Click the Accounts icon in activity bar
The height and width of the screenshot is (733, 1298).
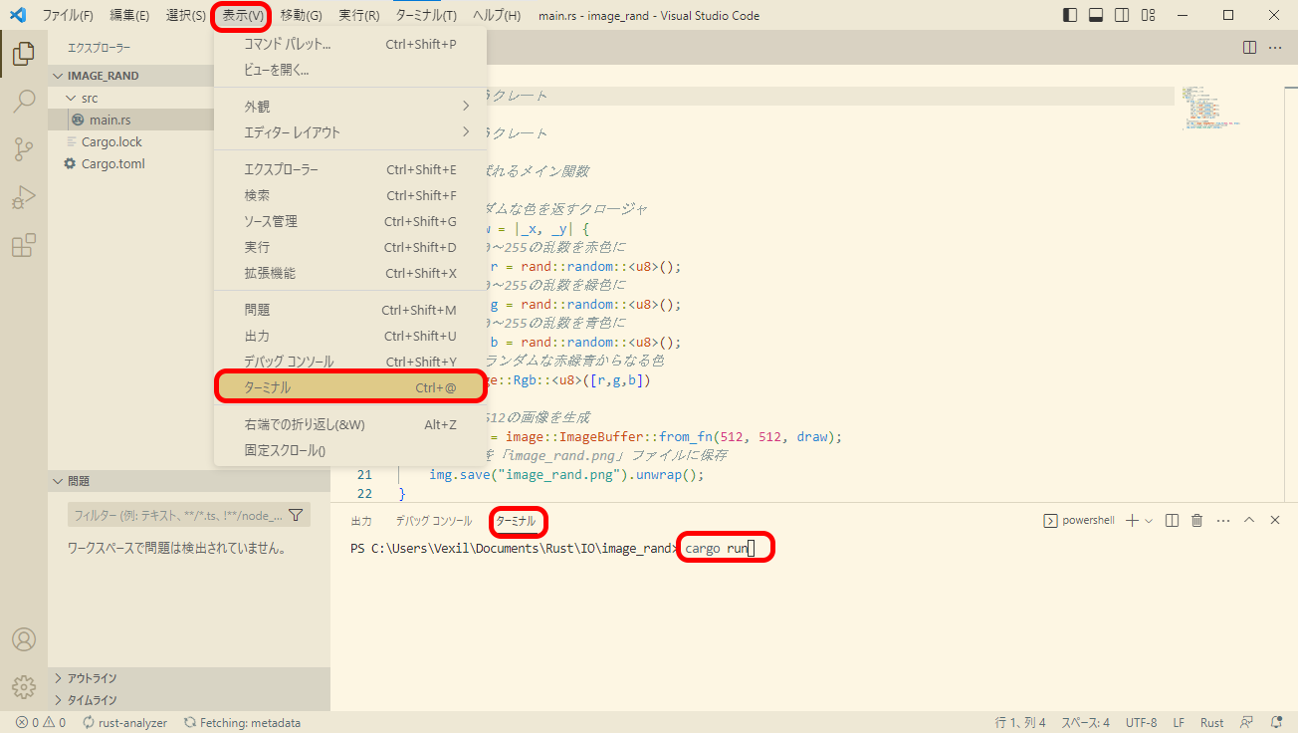(24, 639)
